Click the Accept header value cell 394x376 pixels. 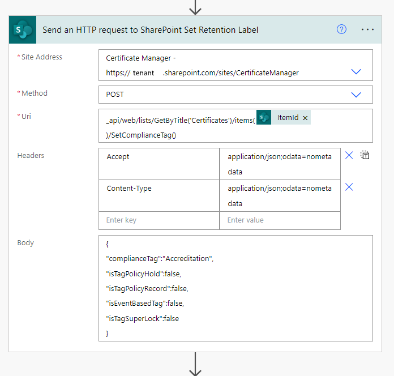[x=280, y=164]
